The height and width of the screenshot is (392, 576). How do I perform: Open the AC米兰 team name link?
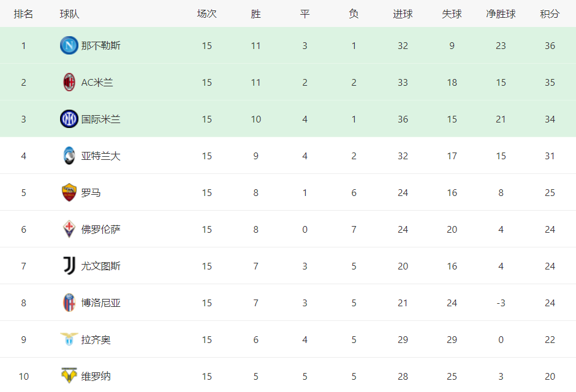pos(97,82)
